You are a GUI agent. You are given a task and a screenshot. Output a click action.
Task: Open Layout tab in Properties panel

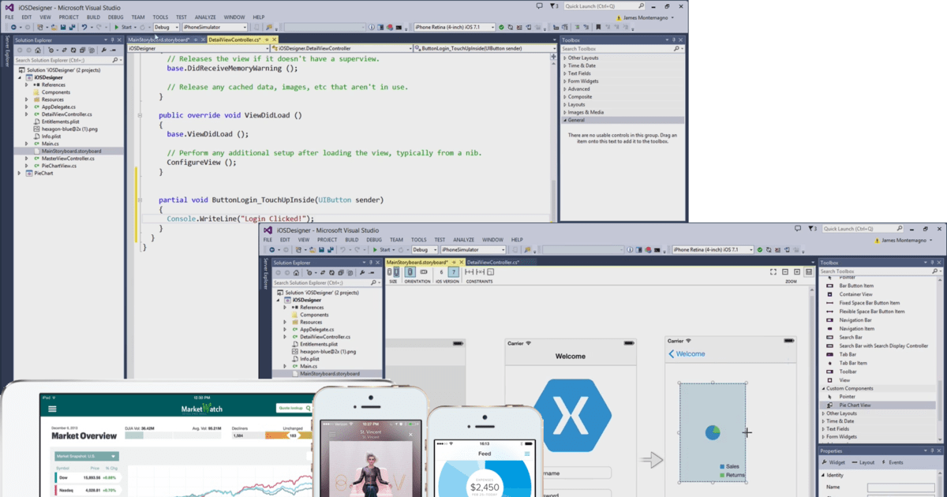(x=863, y=462)
